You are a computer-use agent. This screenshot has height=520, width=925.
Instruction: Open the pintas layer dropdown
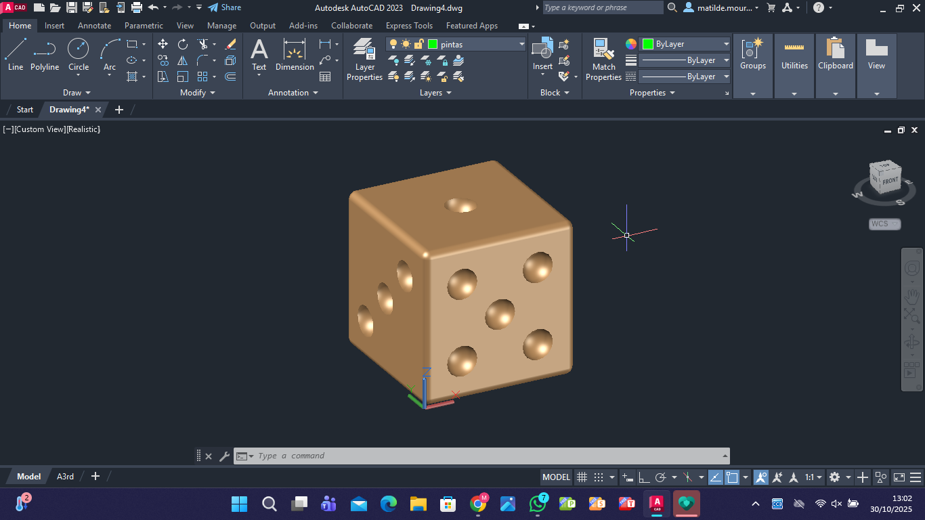(x=521, y=44)
